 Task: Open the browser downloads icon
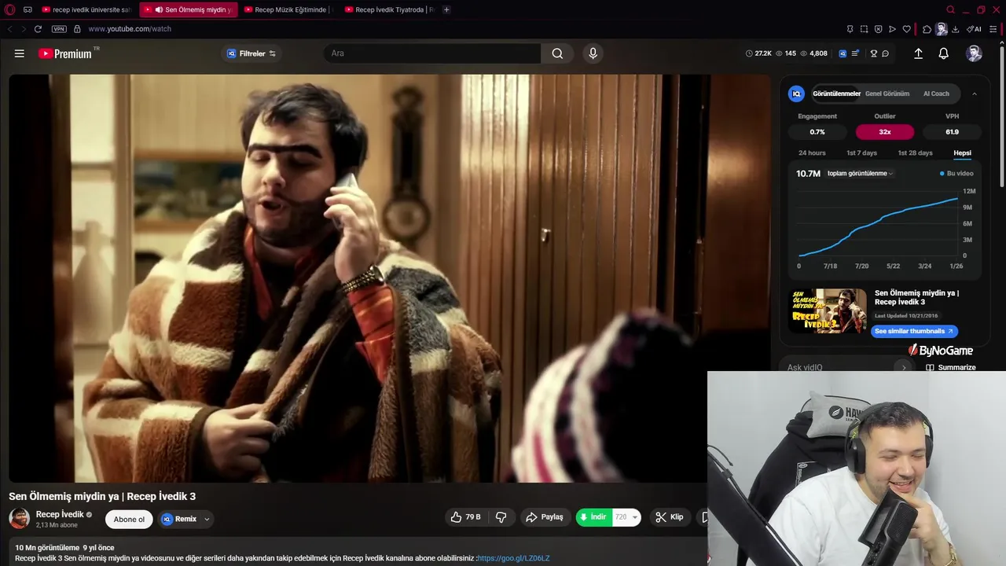(x=955, y=29)
